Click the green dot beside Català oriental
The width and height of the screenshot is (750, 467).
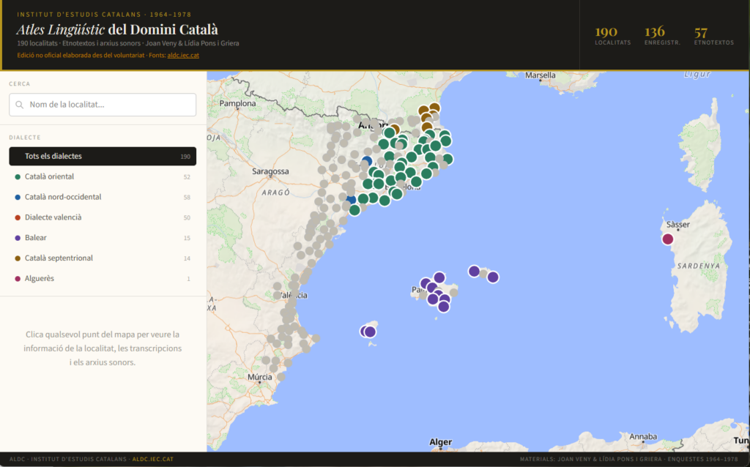(x=17, y=177)
